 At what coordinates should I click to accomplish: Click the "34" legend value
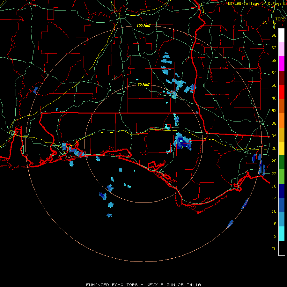click(x=274, y=136)
